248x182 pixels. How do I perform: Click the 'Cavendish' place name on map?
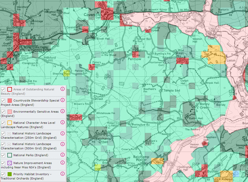pyautogui.click(x=93, y=15)
